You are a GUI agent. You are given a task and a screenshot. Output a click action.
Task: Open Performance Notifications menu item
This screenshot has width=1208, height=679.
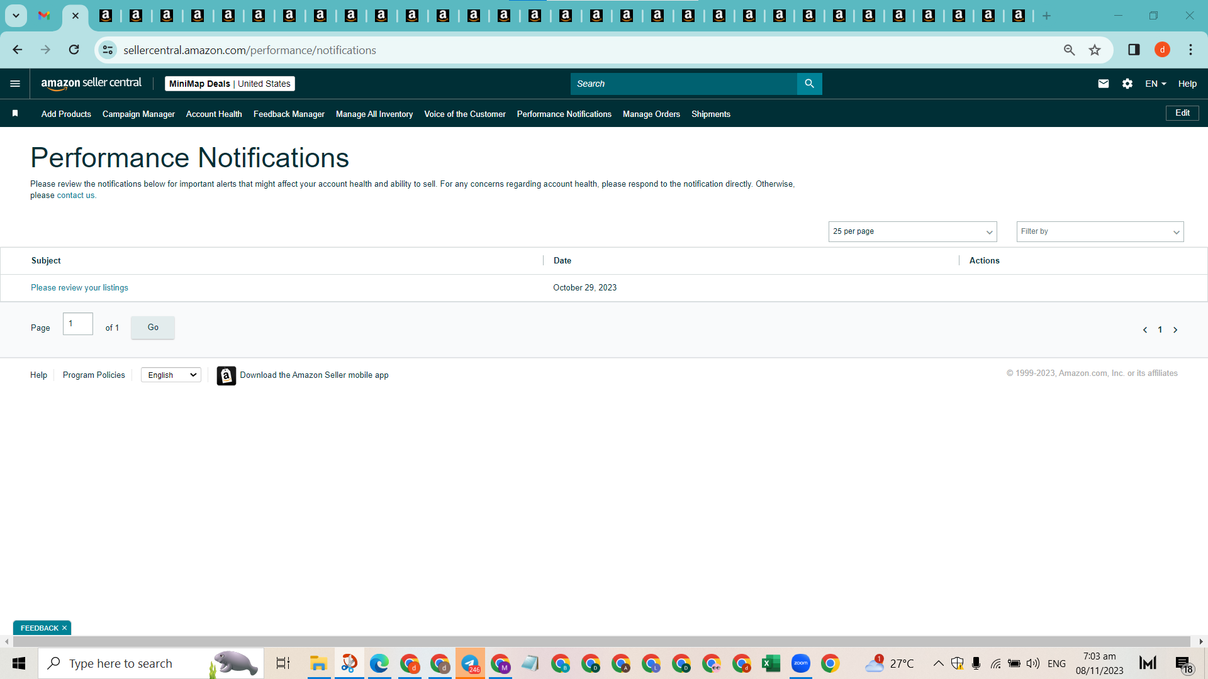pos(564,114)
